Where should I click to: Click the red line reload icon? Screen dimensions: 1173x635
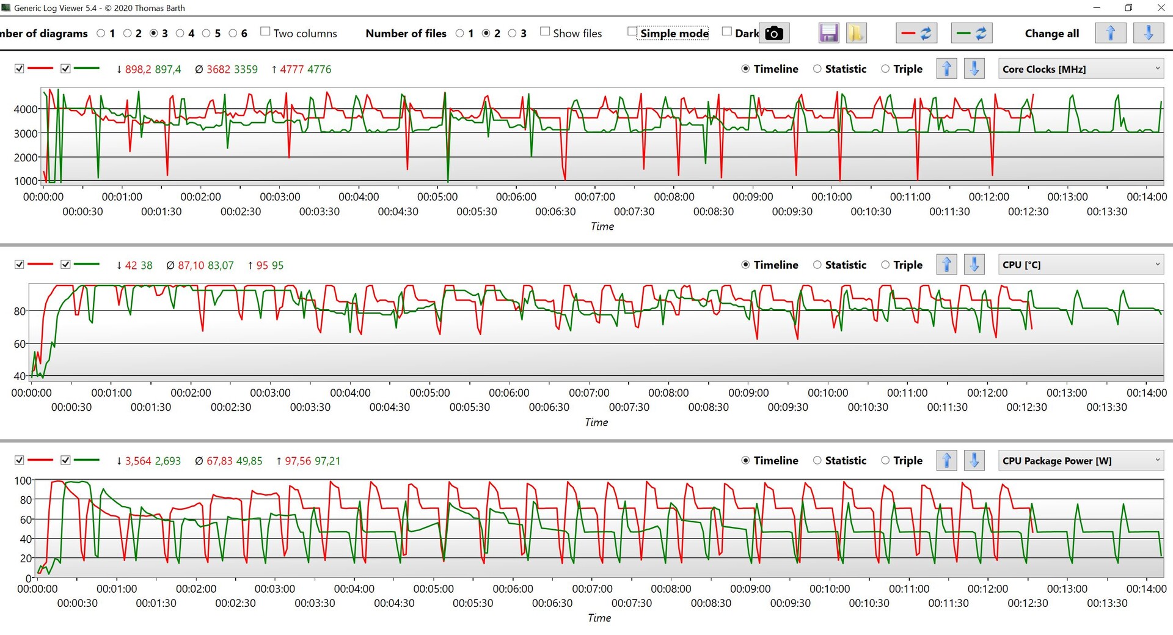[x=916, y=33]
